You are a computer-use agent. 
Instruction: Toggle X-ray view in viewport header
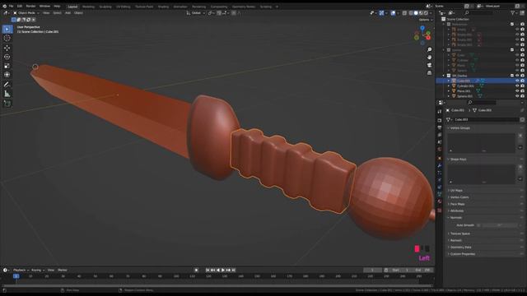pyautogui.click(x=404, y=13)
